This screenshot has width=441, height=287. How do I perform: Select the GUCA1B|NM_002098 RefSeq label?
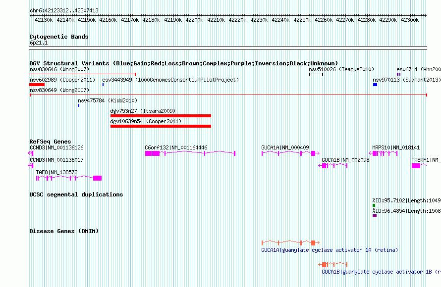point(346,160)
